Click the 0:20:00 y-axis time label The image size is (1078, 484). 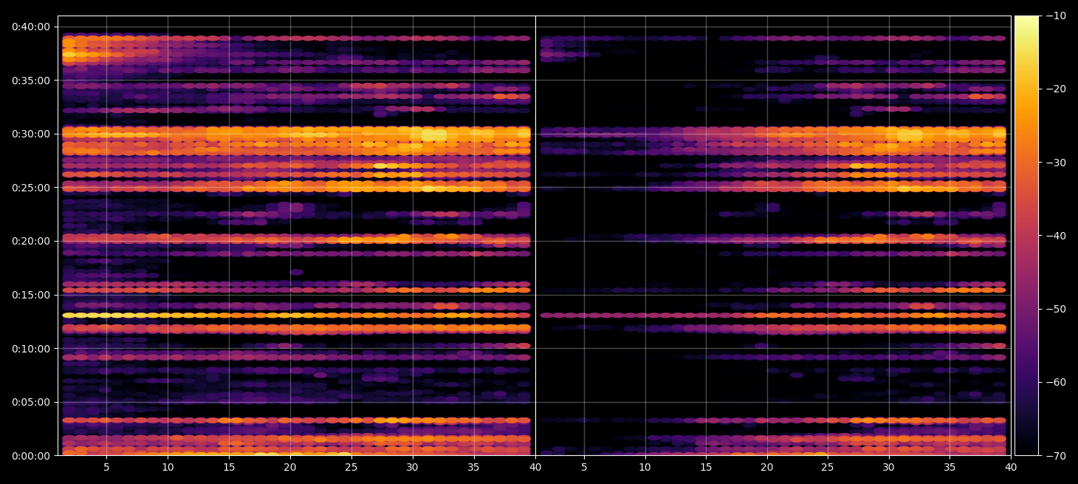31,241
